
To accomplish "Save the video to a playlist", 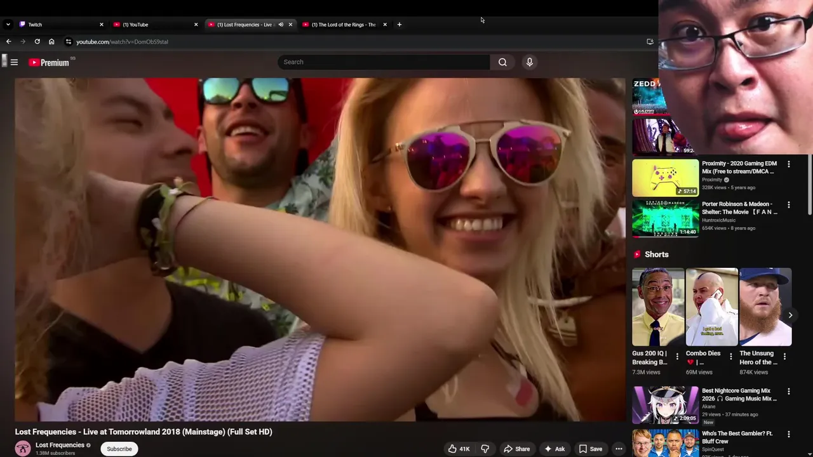I will click(590, 449).
